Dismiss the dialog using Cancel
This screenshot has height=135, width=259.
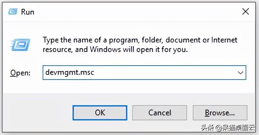coord(159,113)
